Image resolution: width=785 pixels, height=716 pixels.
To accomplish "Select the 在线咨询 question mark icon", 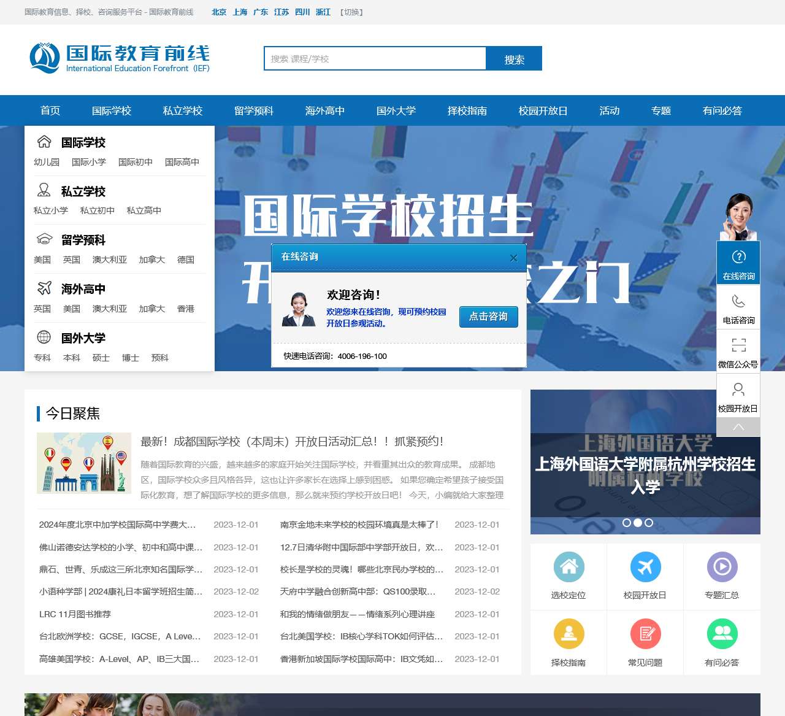I will tap(738, 256).
